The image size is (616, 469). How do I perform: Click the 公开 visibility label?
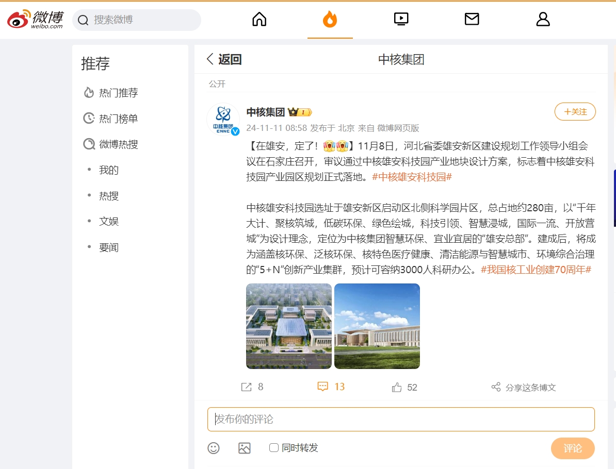click(217, 84)
